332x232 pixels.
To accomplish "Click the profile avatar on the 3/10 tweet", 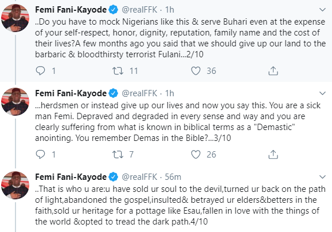I will pos(15,101).
